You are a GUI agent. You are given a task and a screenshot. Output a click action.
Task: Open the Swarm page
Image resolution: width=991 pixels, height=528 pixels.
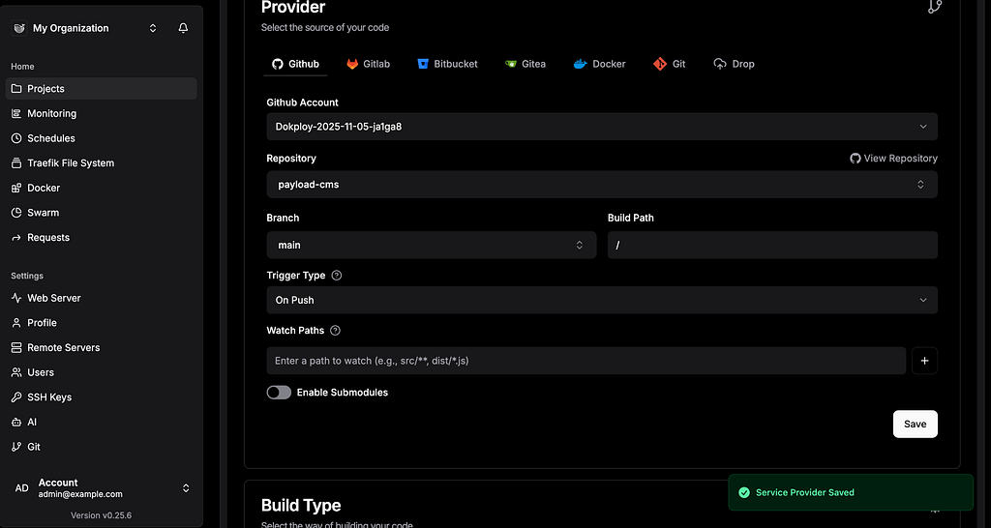click(x=101, y=212)
